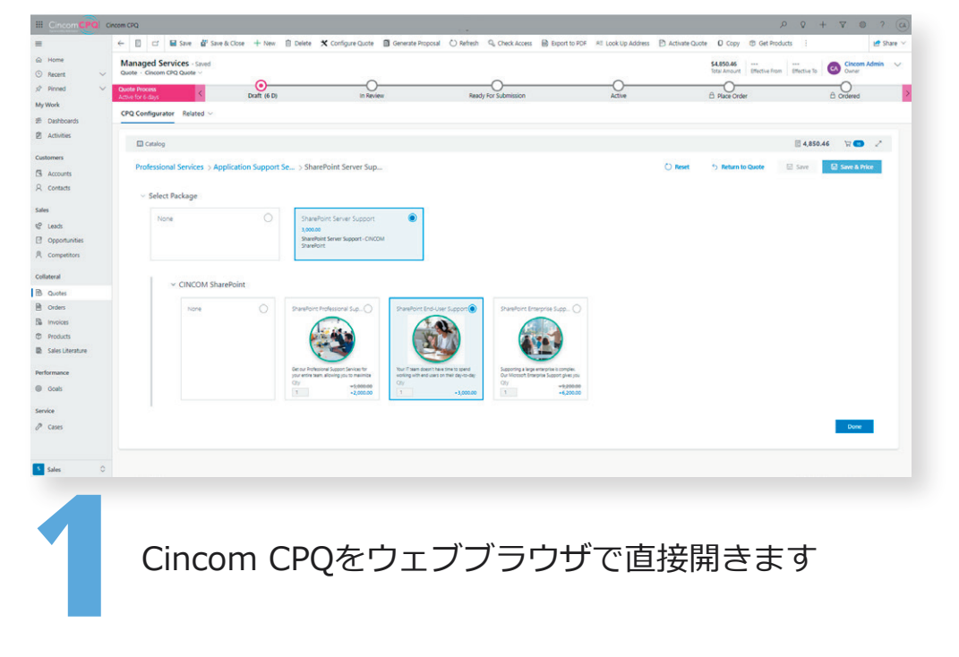Click Look Up Address
This screenshot has height=657, width=959.
tap(622, 43)
